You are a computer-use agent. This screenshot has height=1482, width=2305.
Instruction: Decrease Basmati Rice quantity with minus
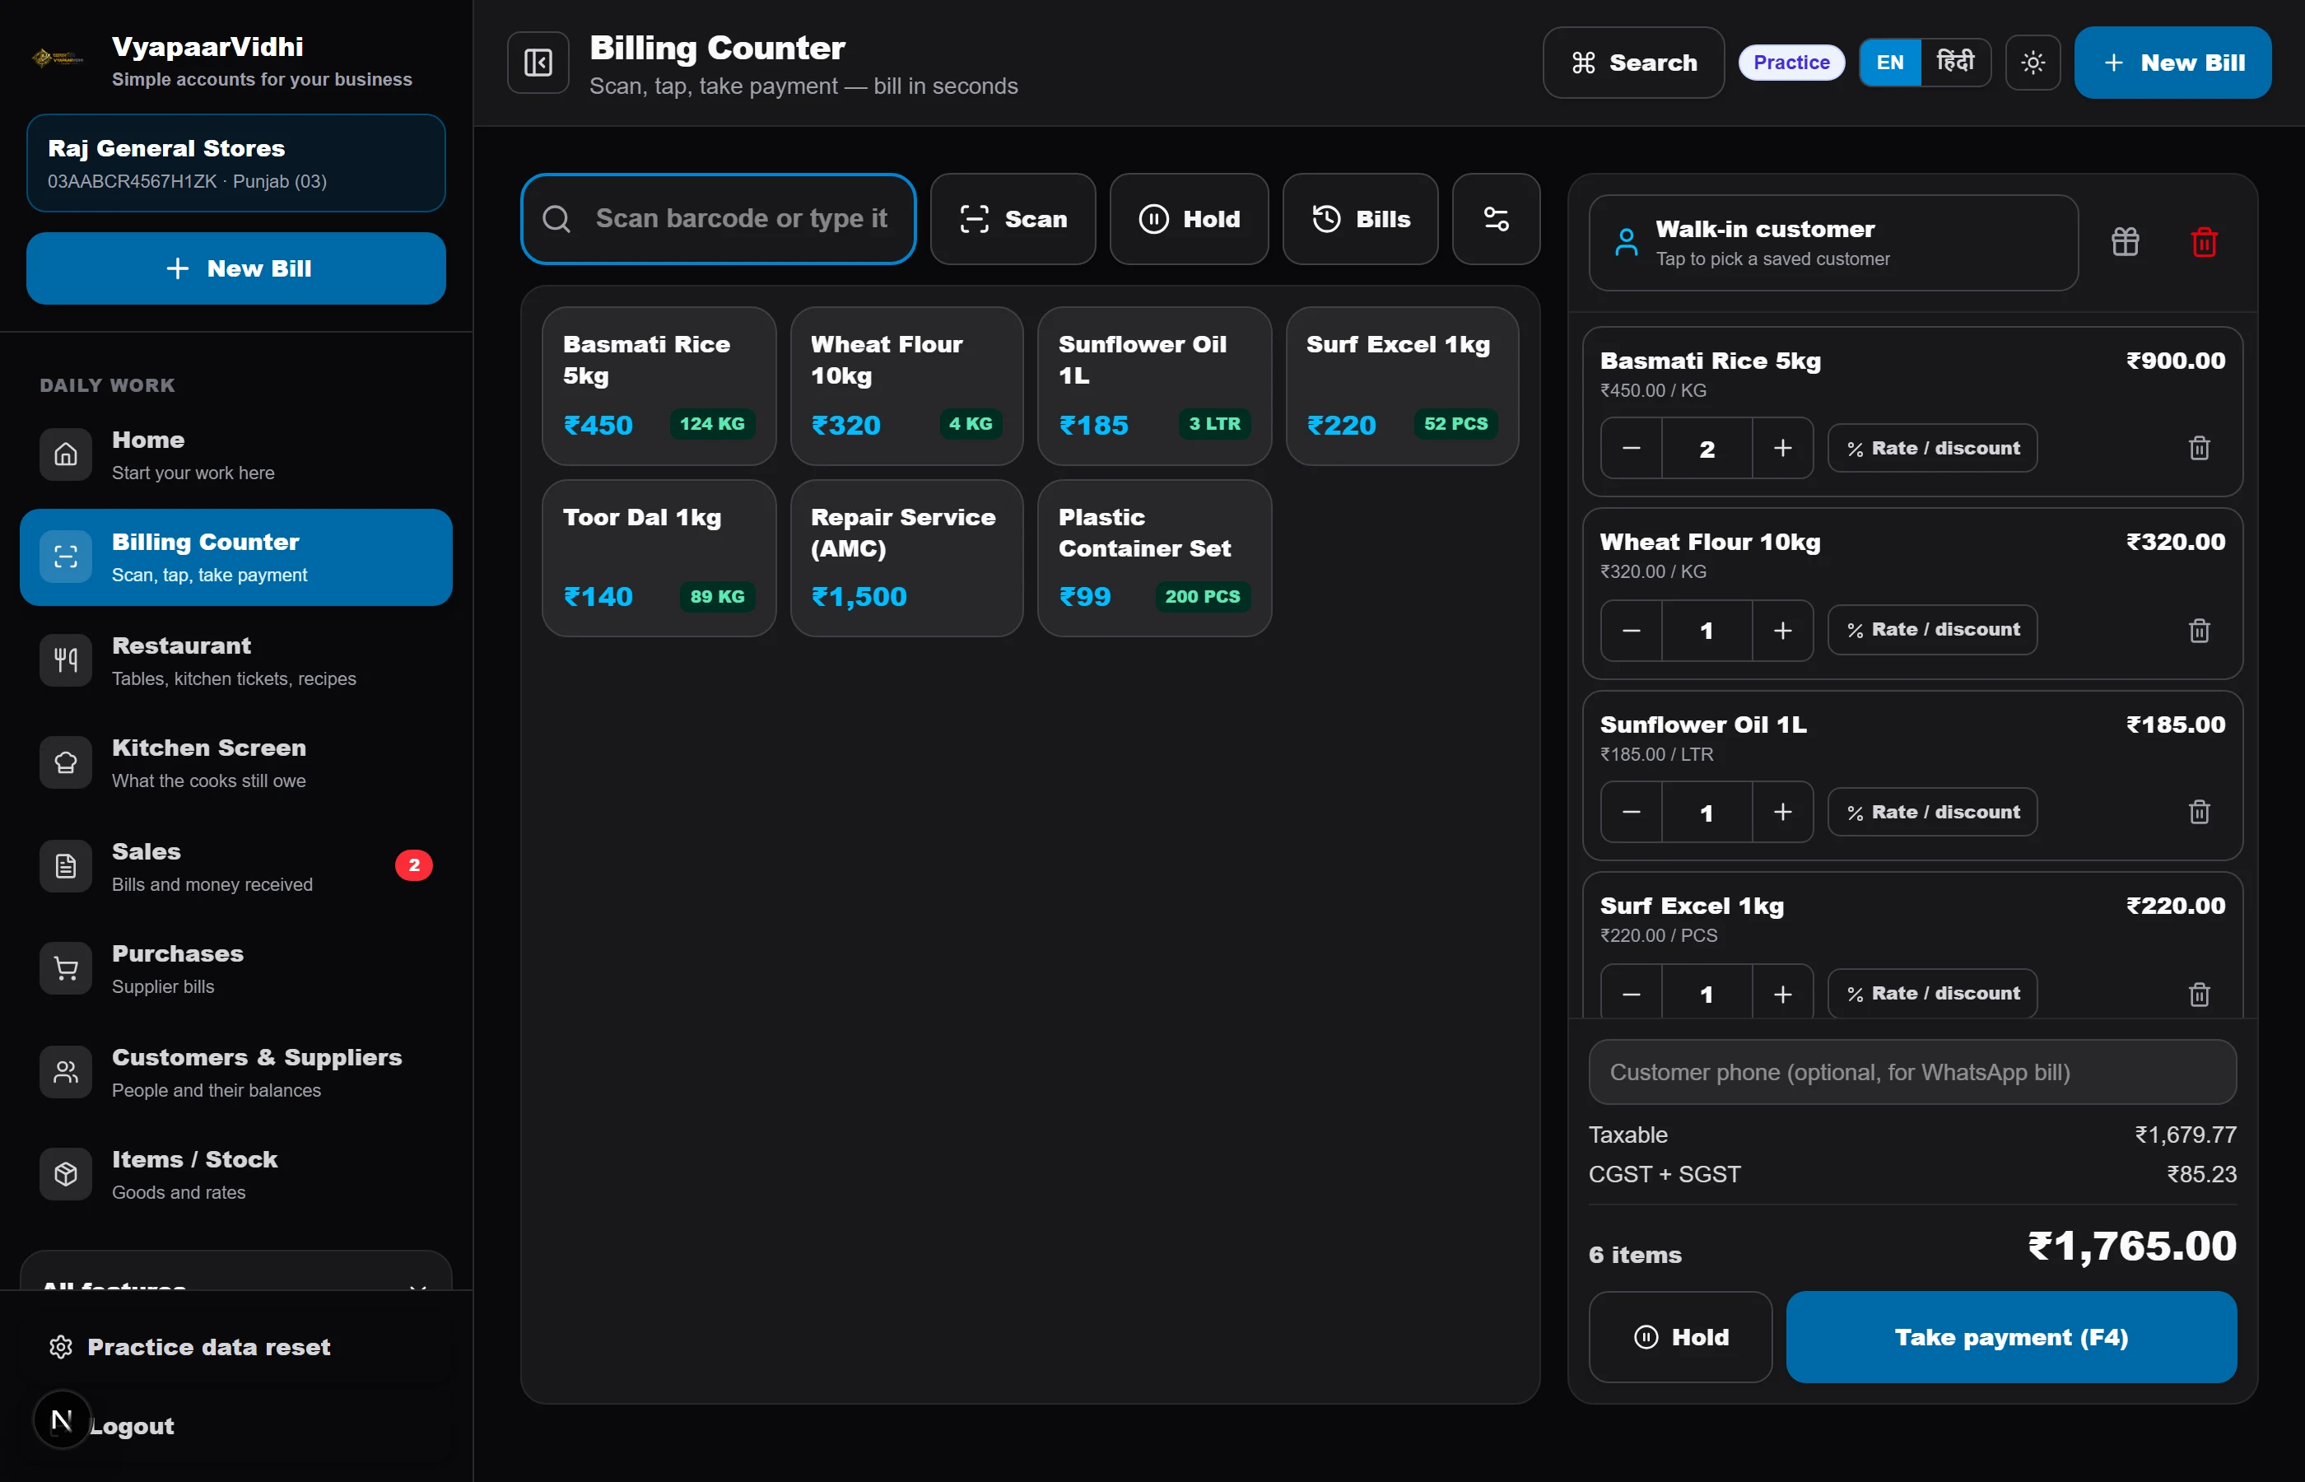(1631, 449)
